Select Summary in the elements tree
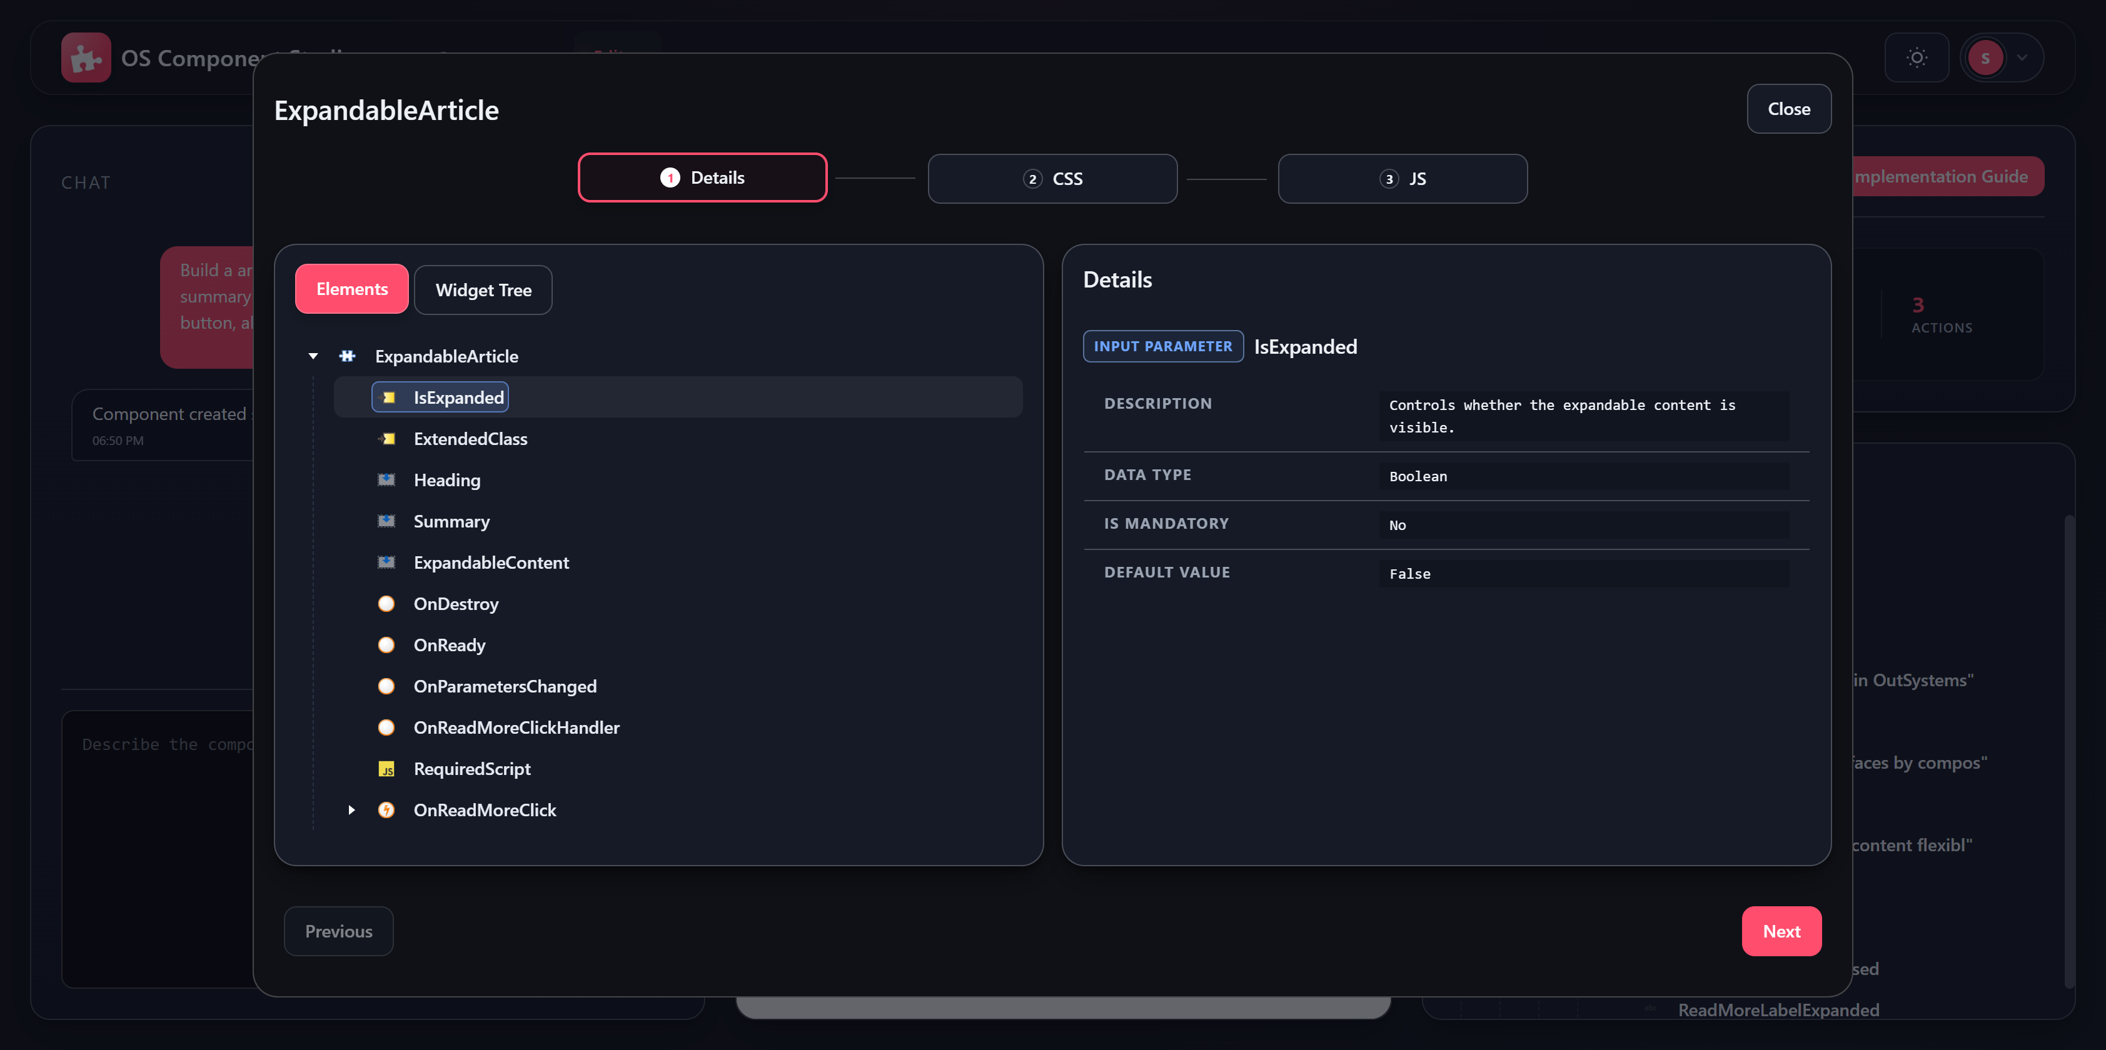The width and height of the screenshot is (2106, 1050). click(x=451, y=521)
